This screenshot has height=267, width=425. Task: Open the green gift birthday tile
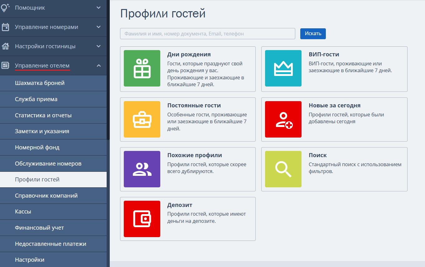tap(142, 68)
